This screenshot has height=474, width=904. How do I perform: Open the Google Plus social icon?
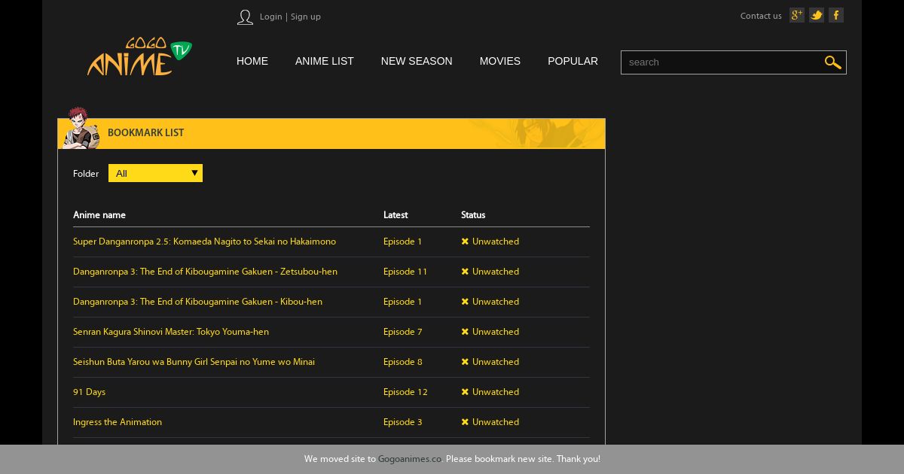coord(797,15)
